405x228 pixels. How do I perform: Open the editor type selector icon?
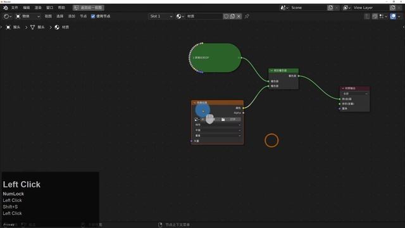pos(8,16)
